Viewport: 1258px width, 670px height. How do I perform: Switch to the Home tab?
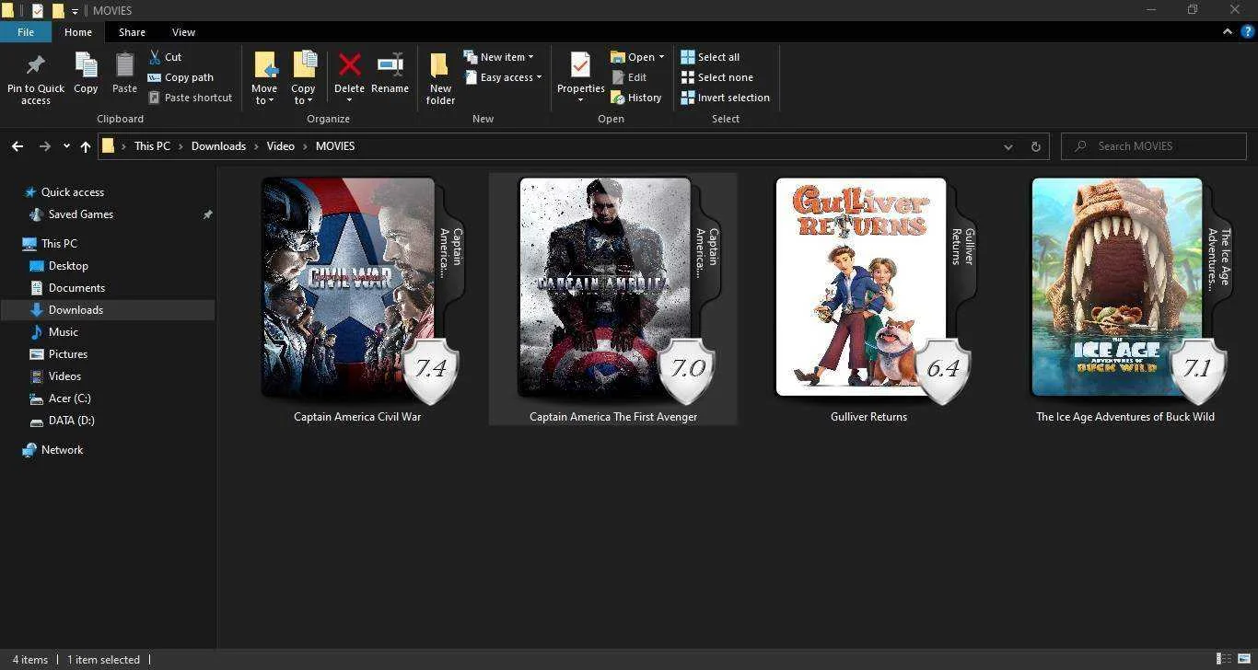click(x=78, y=32)
